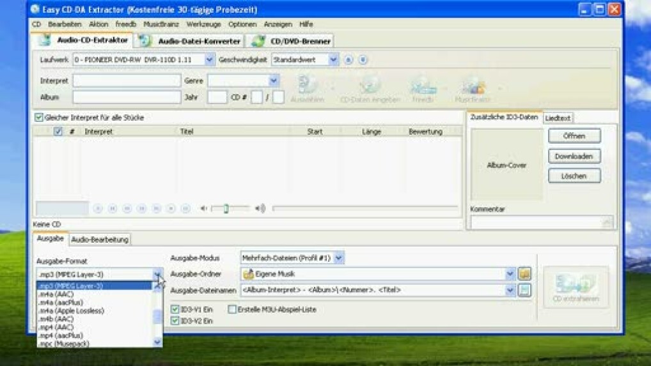Open the Geschwindigkeit speed dropdown
651x366 pixels.
click(333, 59)
